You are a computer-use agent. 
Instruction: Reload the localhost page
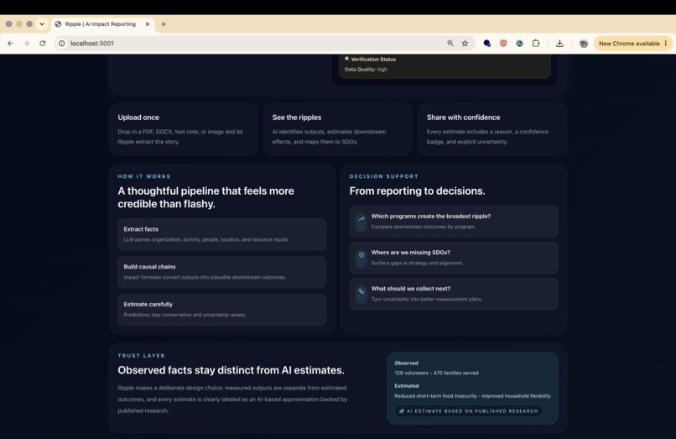pos(42,43)
